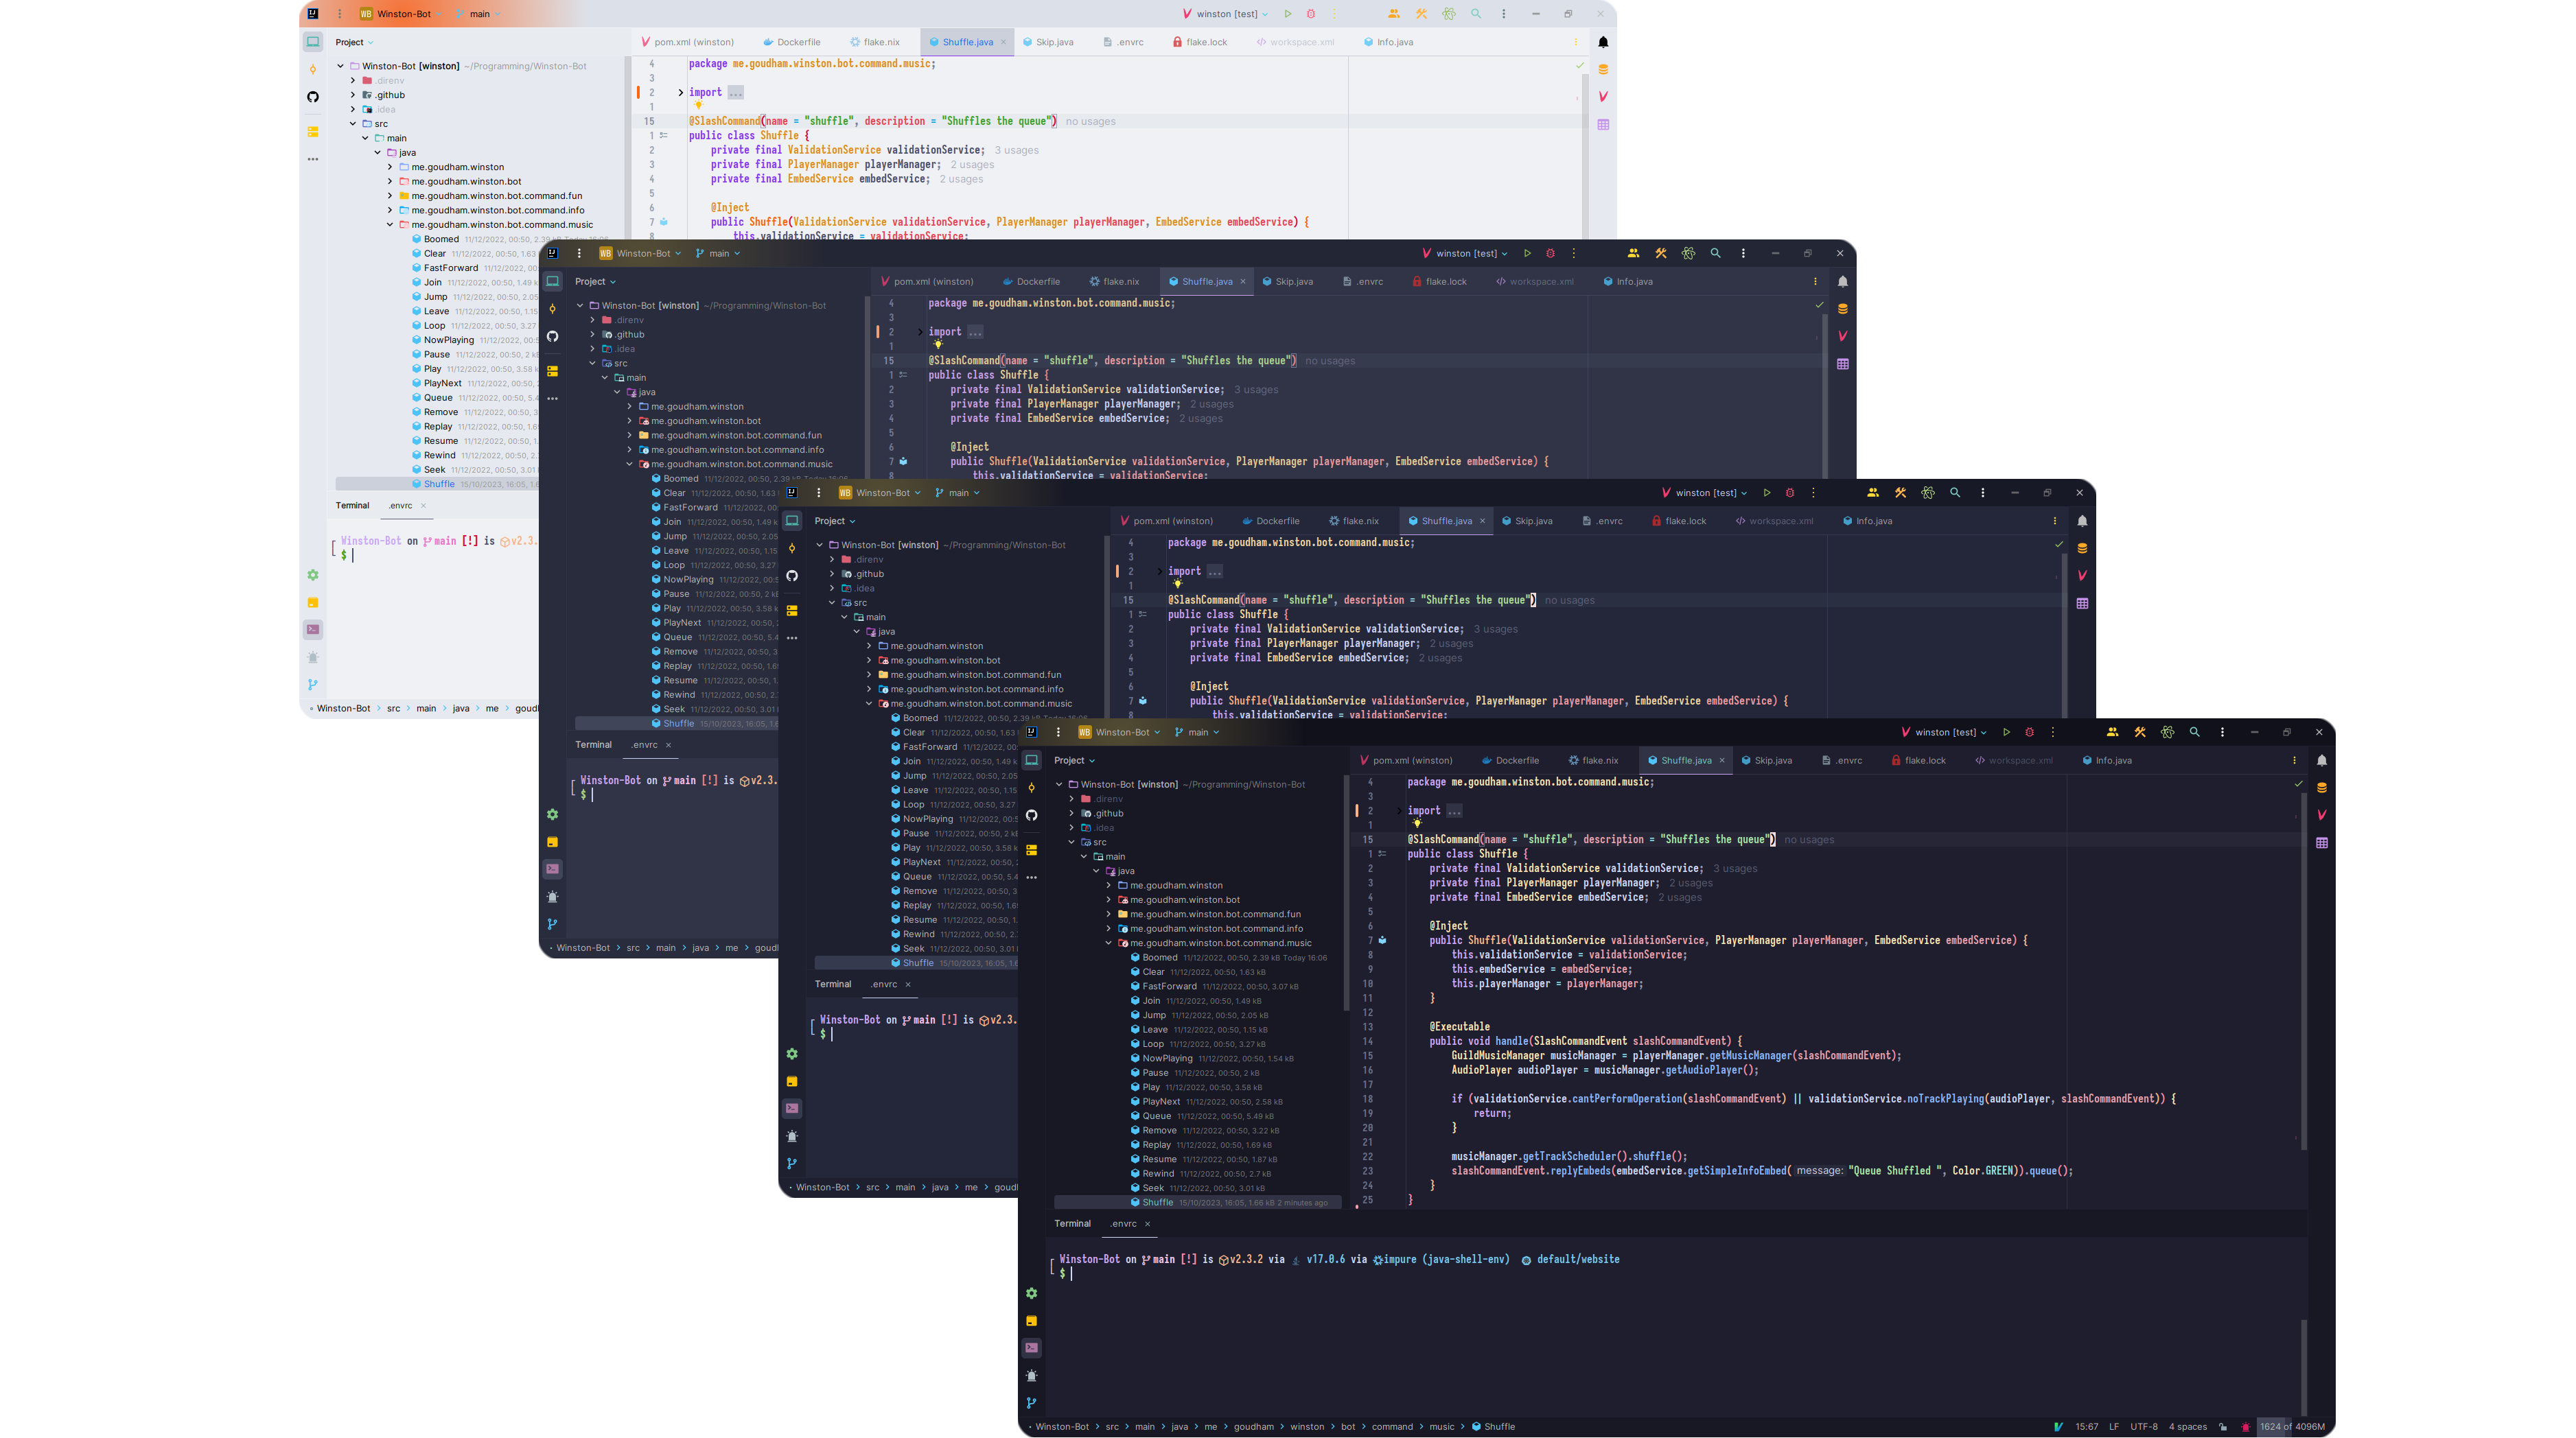Open the main branch dropdown in the light-themed window
Screen dimensions: 2576x1438
[x=479, y=14]
